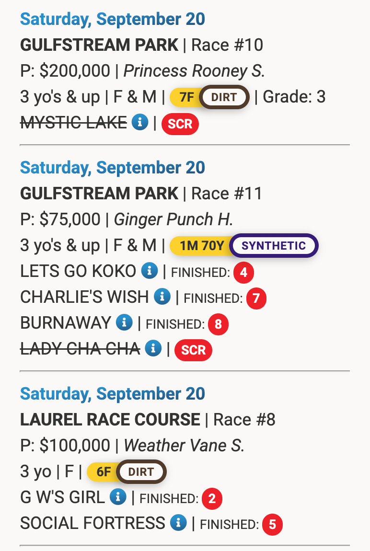Open Laurel Race Course date heading
This screenshot has height=551, width=370.
pos(113,394)
